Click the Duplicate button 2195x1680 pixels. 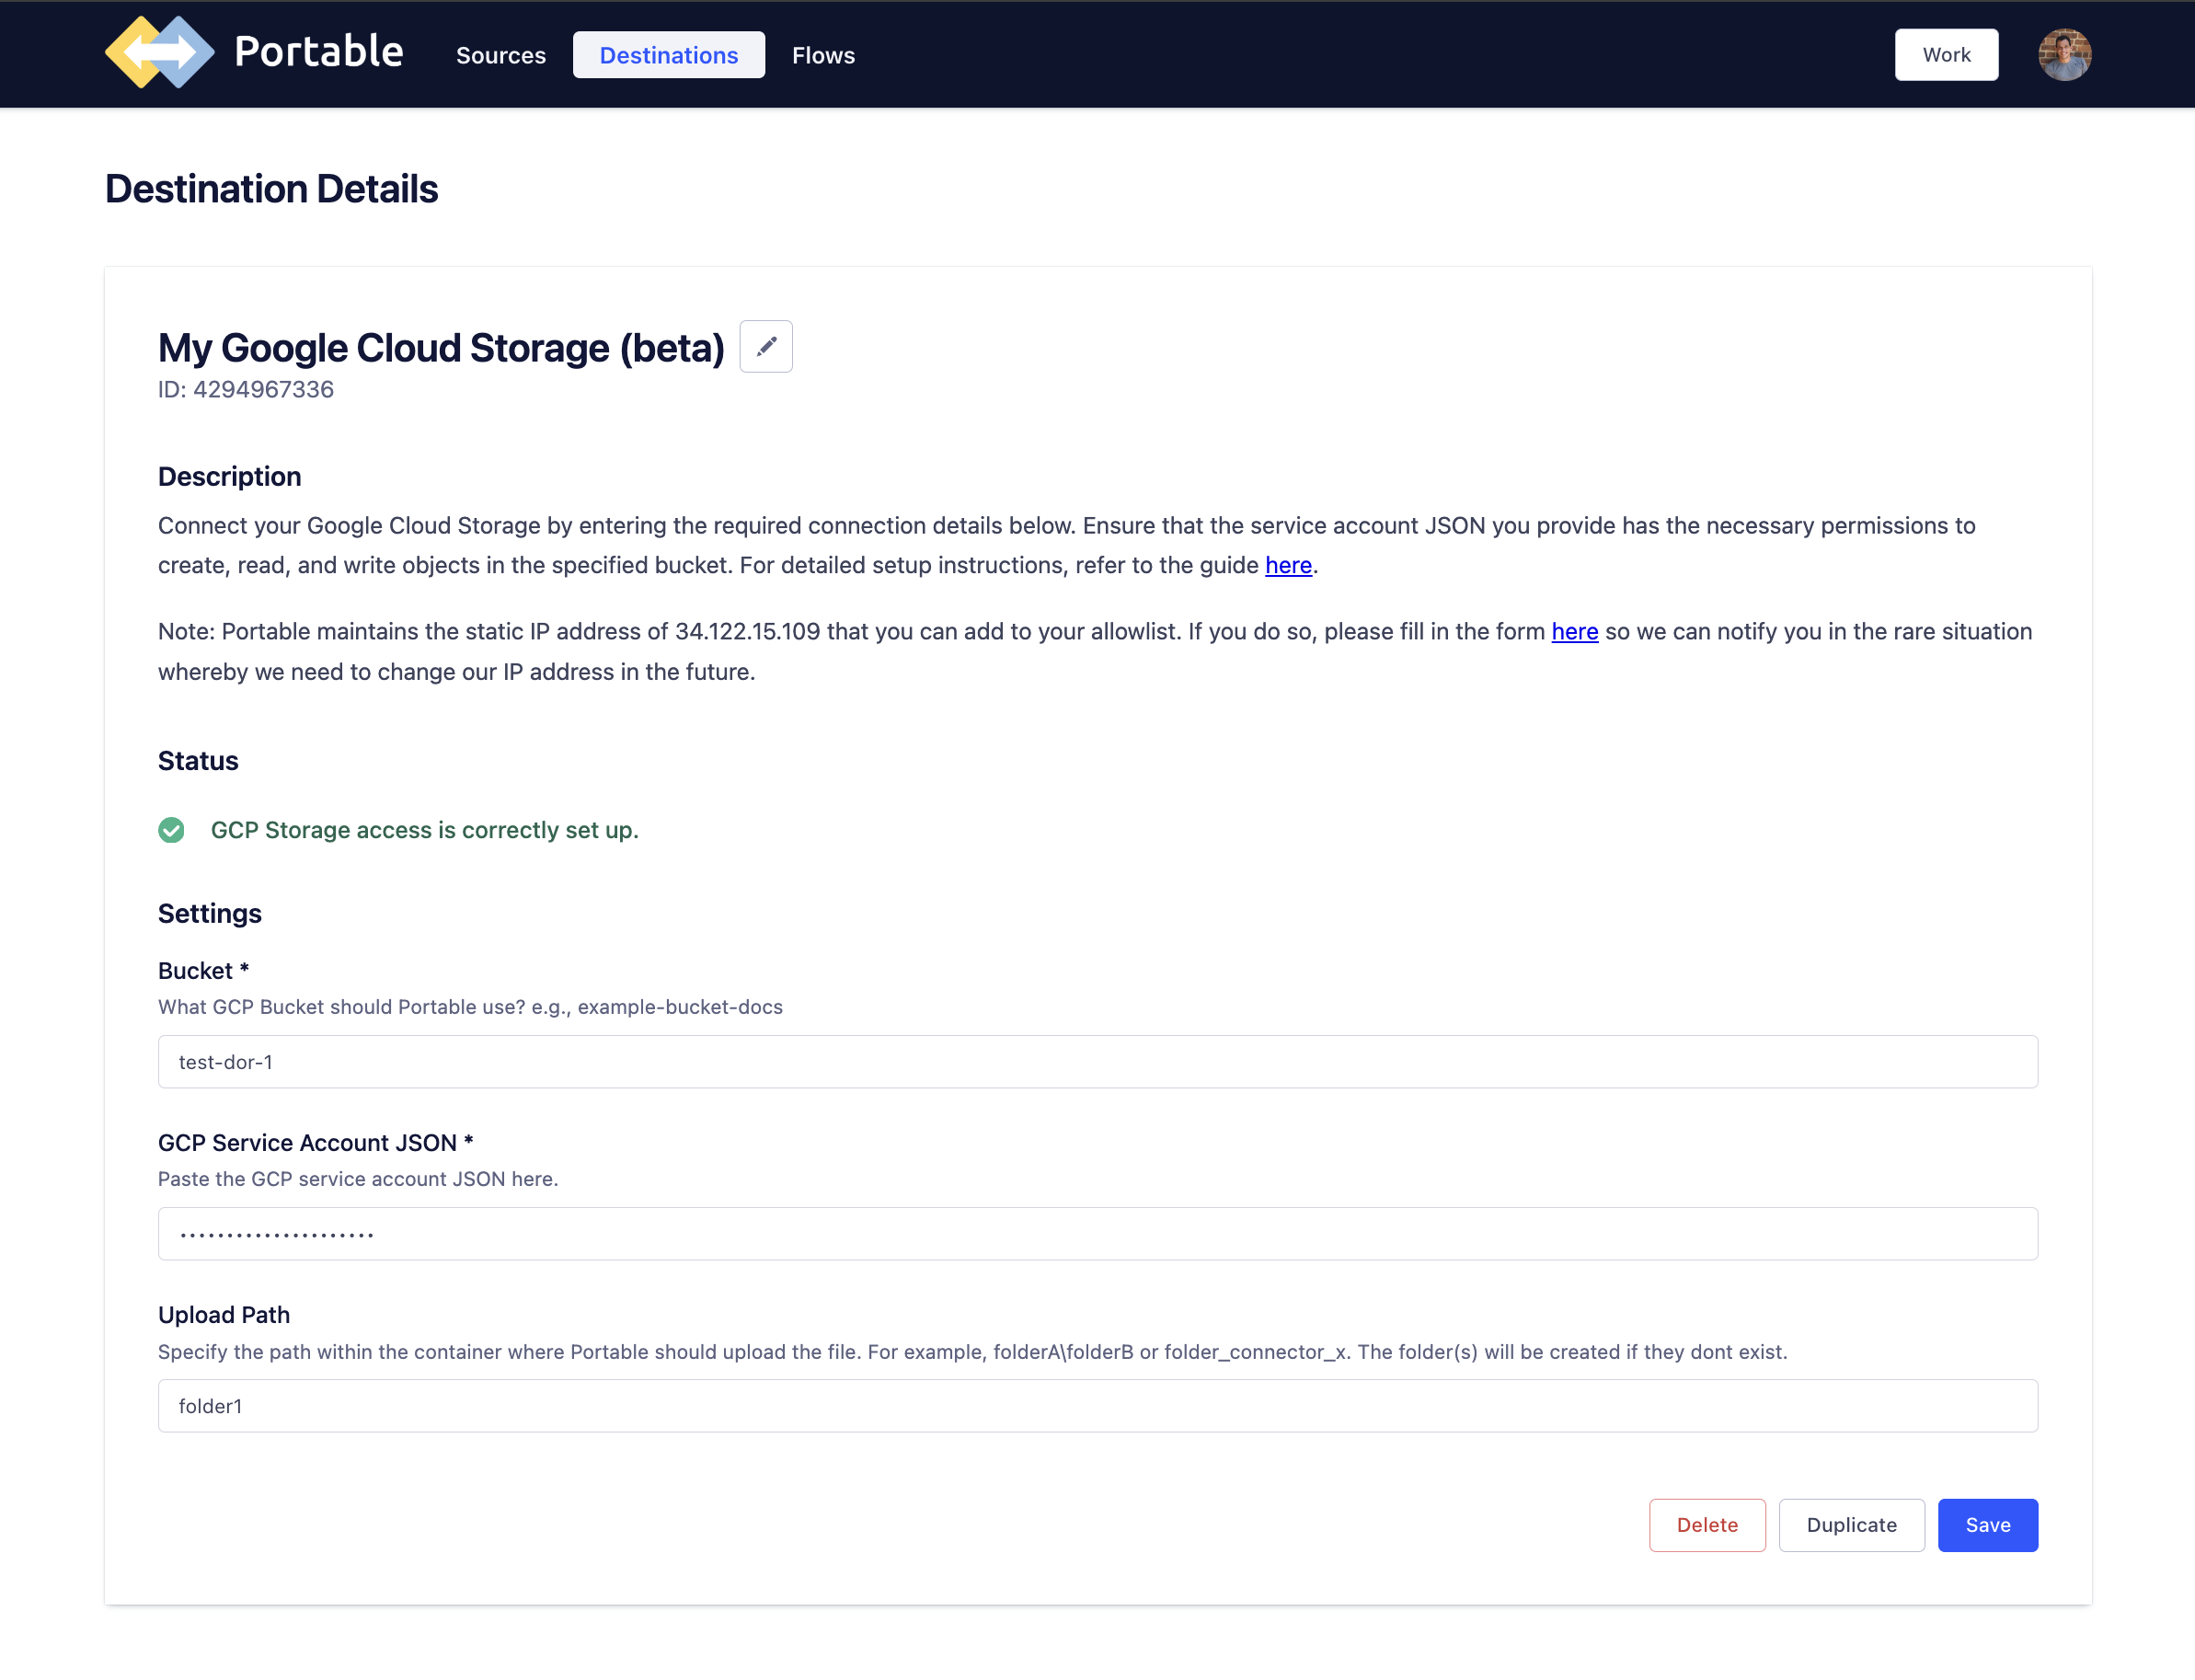click(x=1850, y=1524)
